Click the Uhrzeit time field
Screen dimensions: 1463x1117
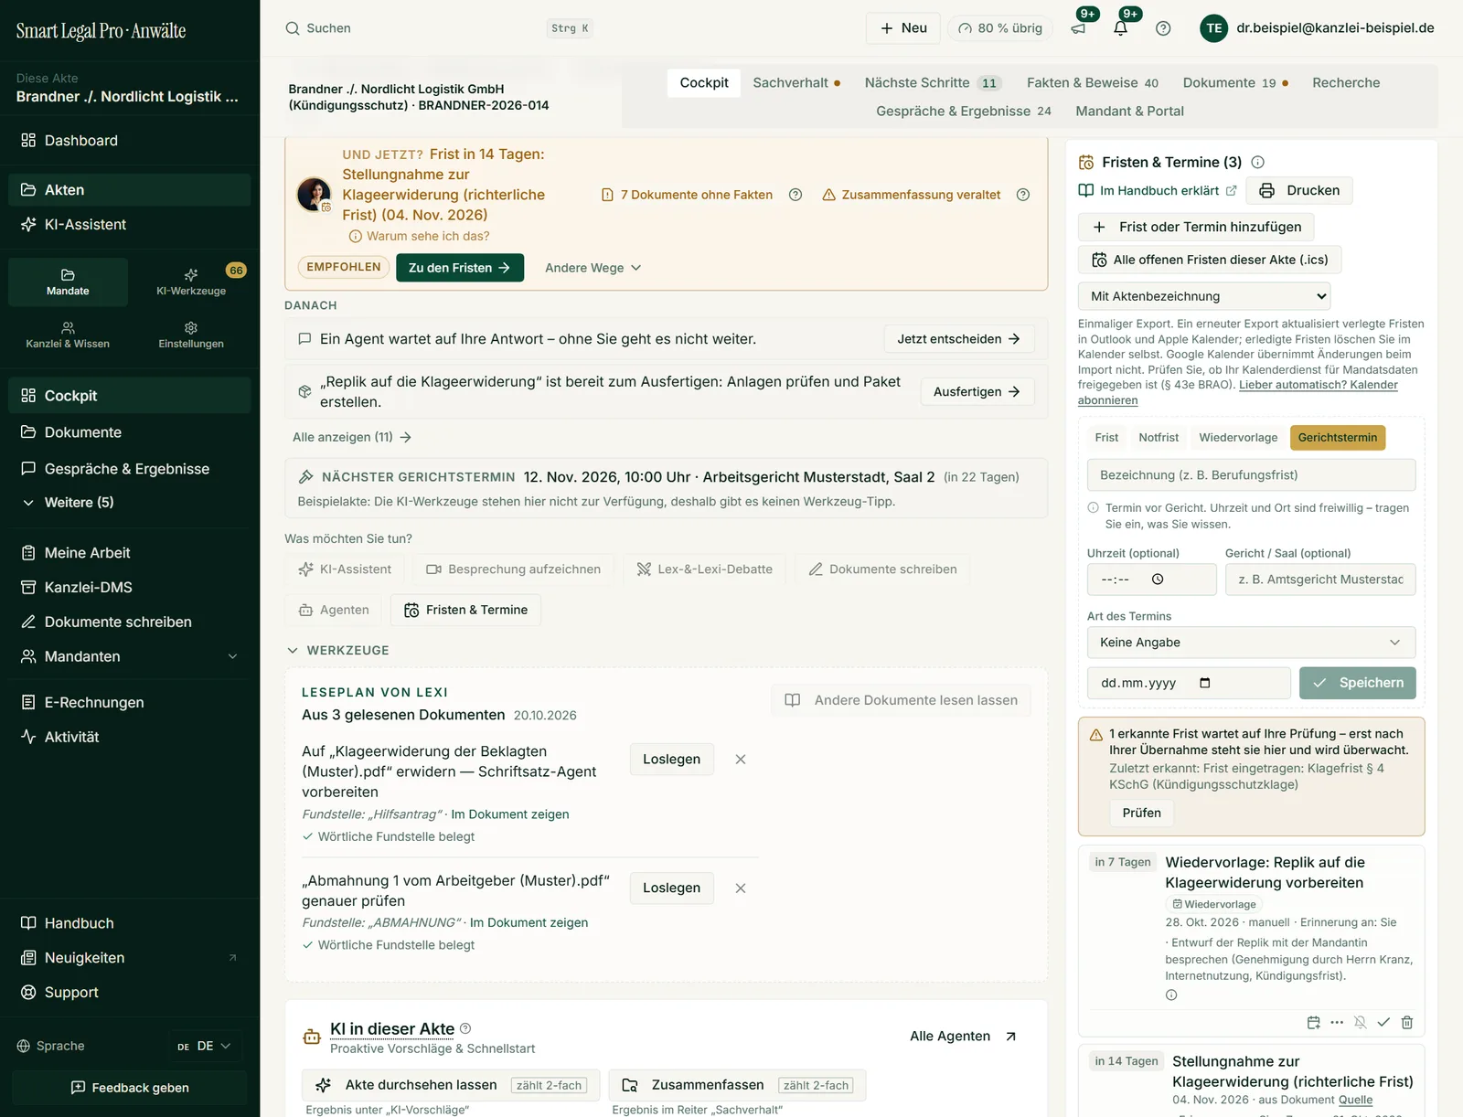coord(1151,580)
